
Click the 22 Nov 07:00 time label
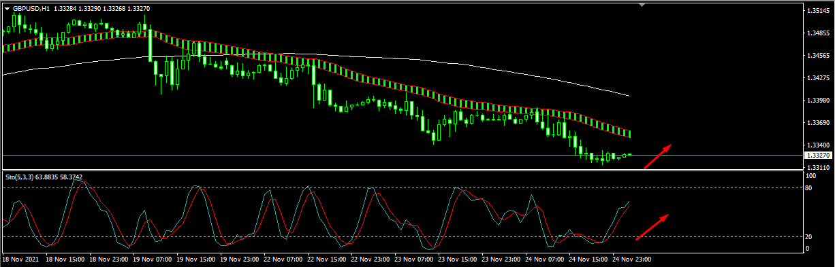click(x=283, y=259)
